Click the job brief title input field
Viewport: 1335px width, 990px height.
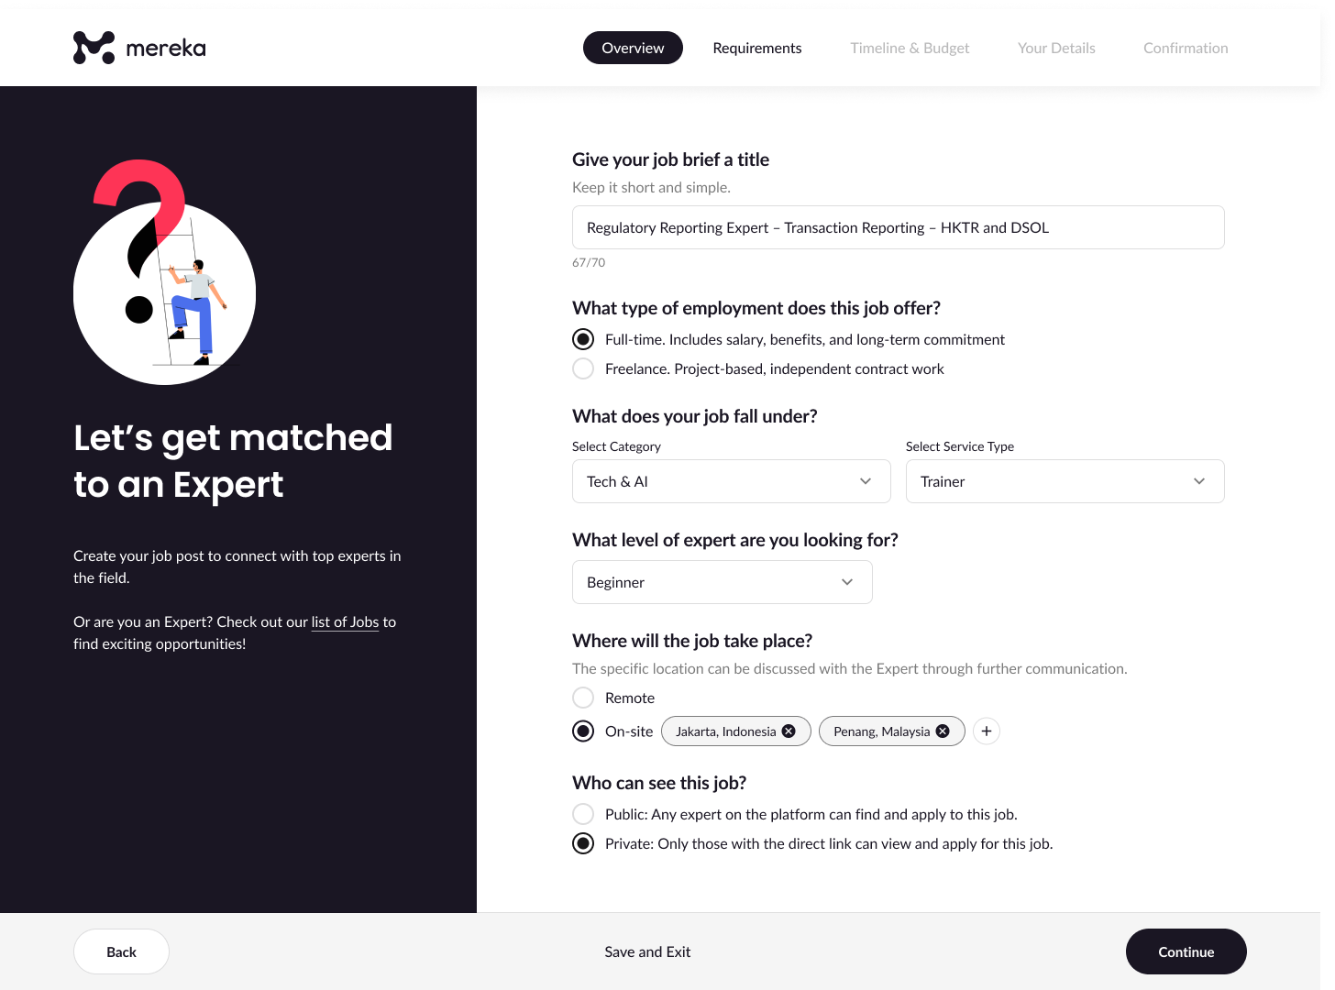(898, 227)
